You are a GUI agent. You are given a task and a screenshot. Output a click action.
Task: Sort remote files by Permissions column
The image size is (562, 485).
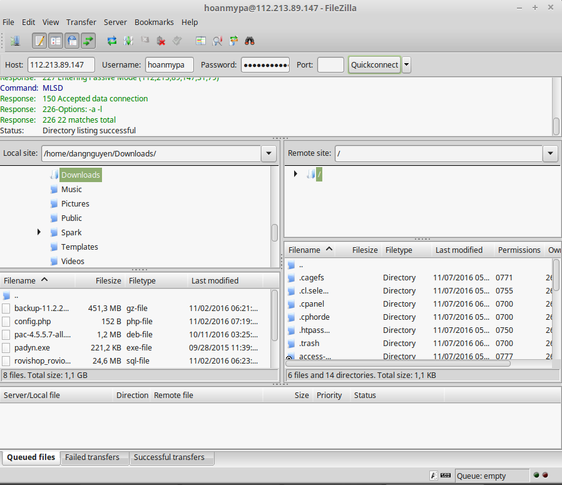[519, 250]
